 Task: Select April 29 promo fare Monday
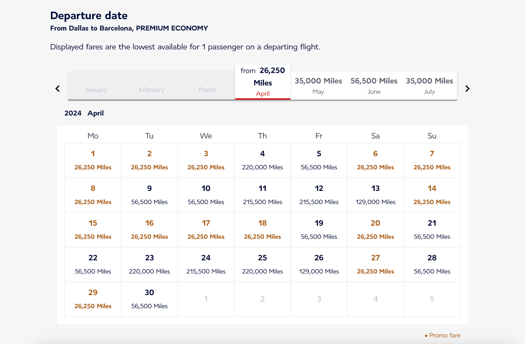coord(93,299)
